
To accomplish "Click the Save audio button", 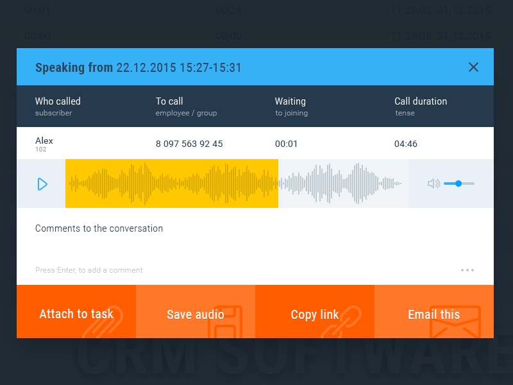I will pos(196,314).
